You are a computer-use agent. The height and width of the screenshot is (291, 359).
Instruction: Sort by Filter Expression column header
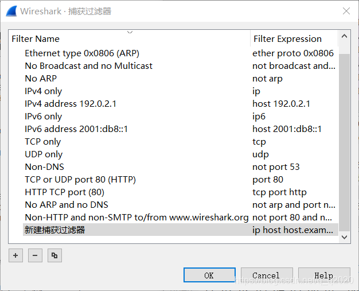coord(294,38)
